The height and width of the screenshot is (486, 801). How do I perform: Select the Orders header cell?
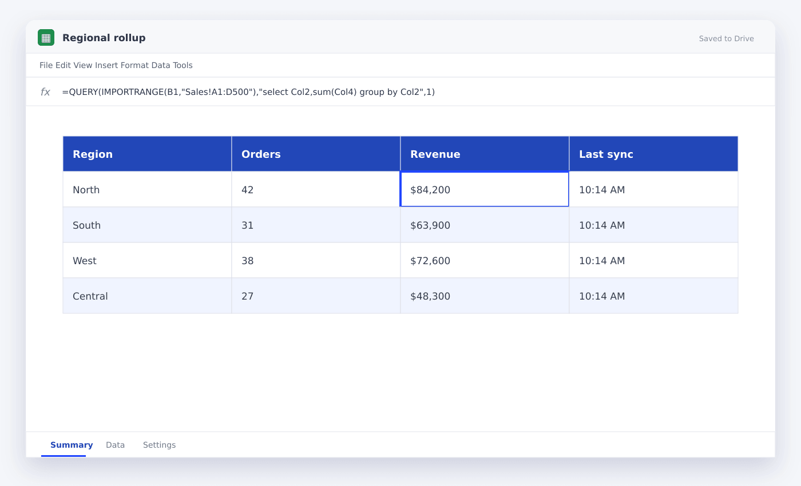click(x=316, y=154)
